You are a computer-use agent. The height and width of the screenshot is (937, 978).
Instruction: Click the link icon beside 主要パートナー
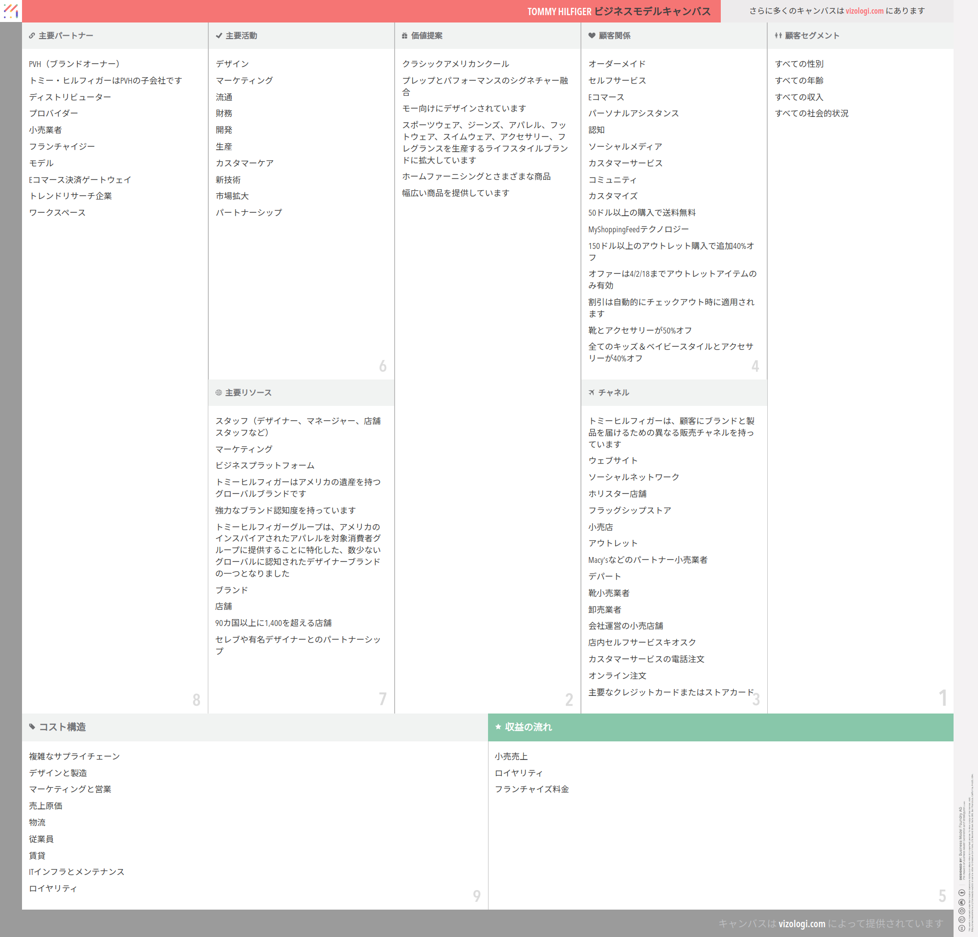pyautogui.click(x=32, y=36)
